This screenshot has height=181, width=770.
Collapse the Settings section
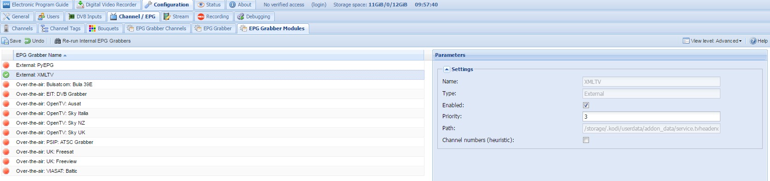point(447,69)
